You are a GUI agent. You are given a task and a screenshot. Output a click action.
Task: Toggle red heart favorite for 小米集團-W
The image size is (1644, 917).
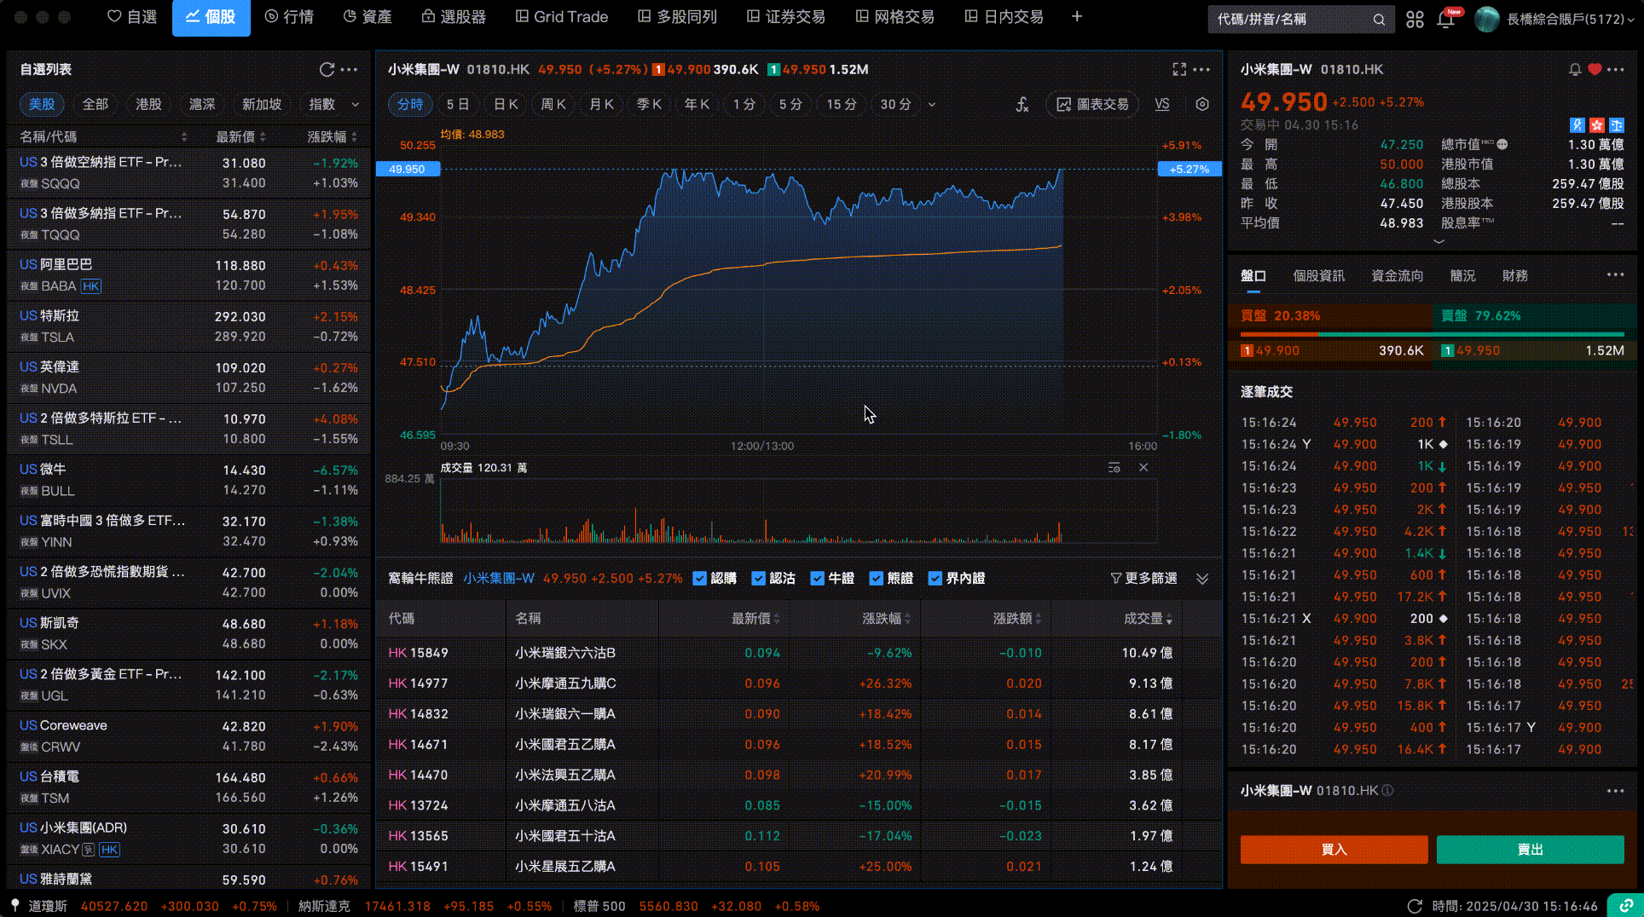(x=1595, y=70)
